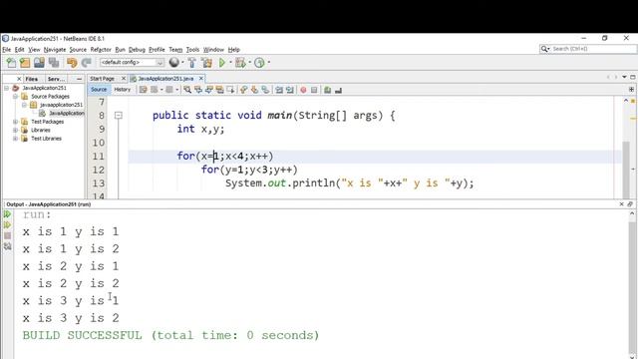Switch to the Start Page tab

[102, 79]
